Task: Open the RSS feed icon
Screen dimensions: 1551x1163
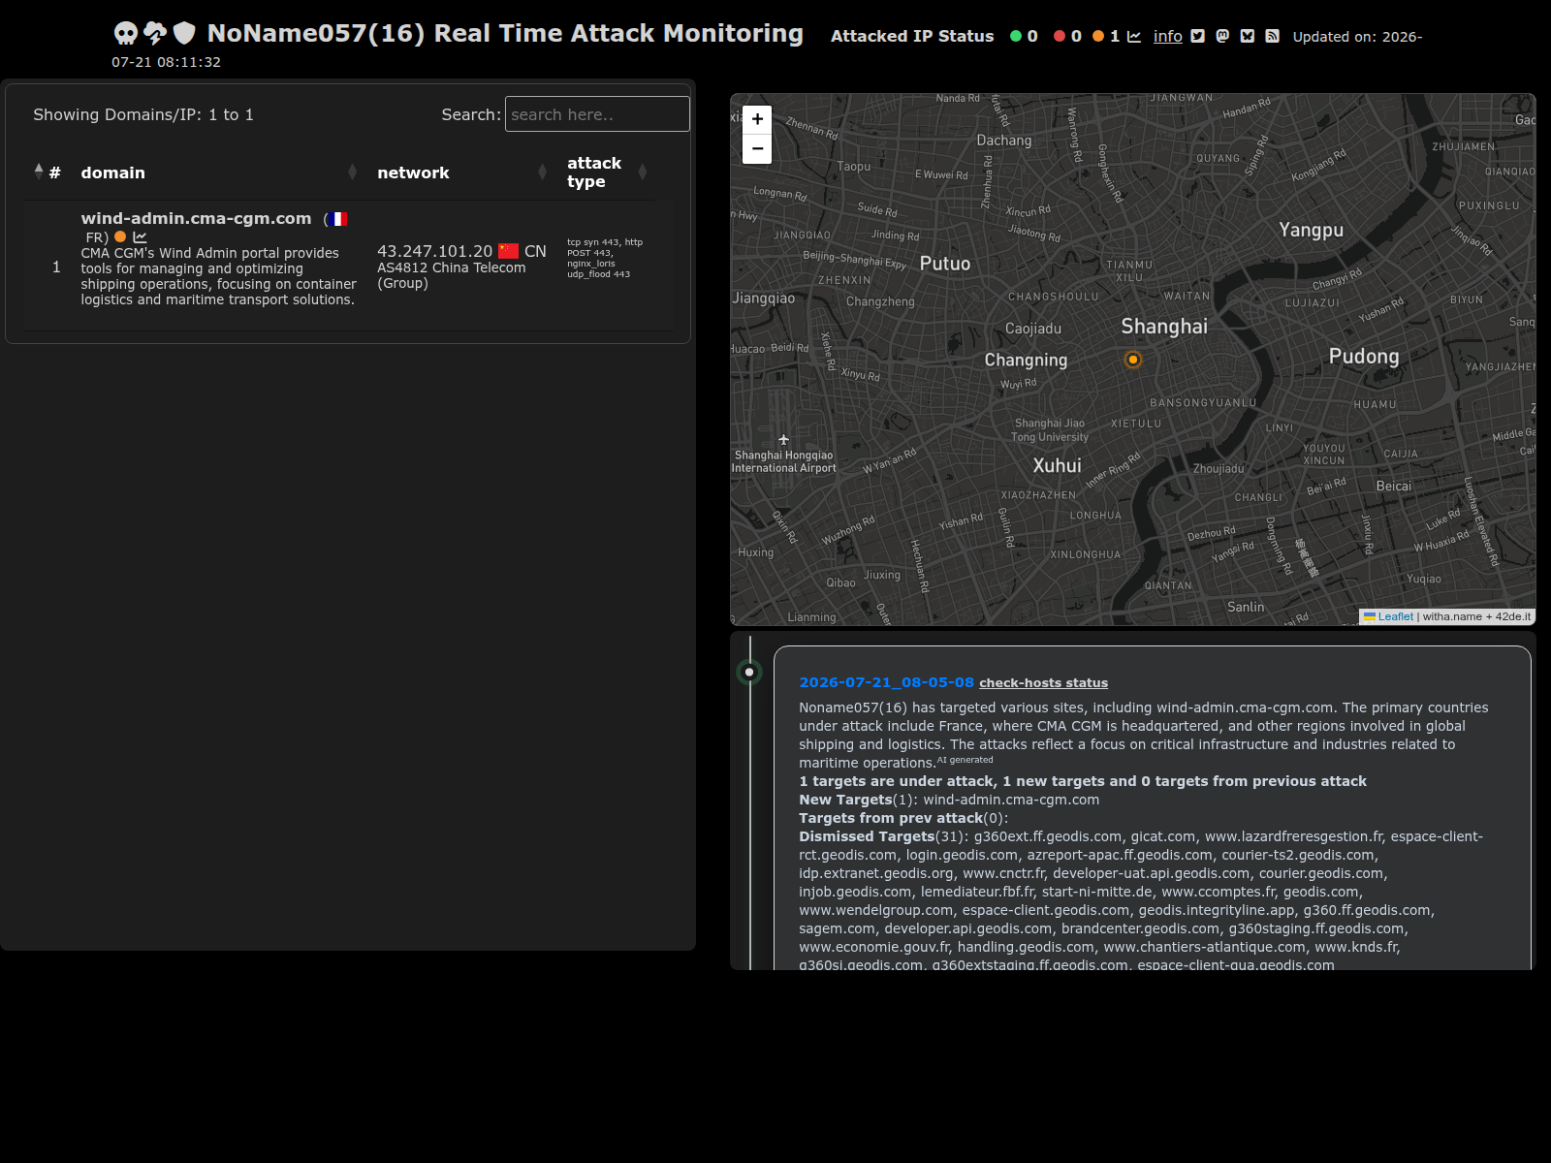Action: point(1273,36)
